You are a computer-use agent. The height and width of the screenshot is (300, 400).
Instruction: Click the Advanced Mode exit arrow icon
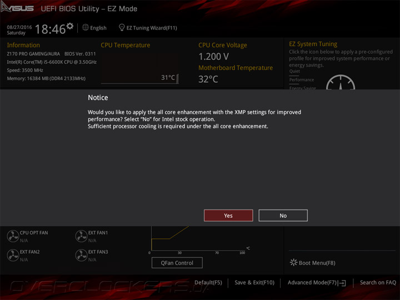click(x=342, y=283)
